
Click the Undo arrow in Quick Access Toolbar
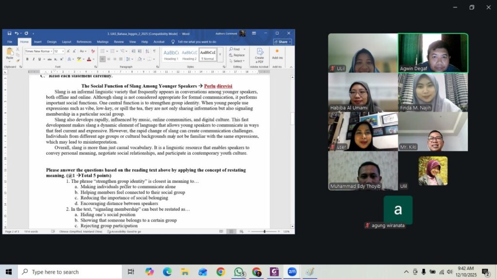click(17, 33)
